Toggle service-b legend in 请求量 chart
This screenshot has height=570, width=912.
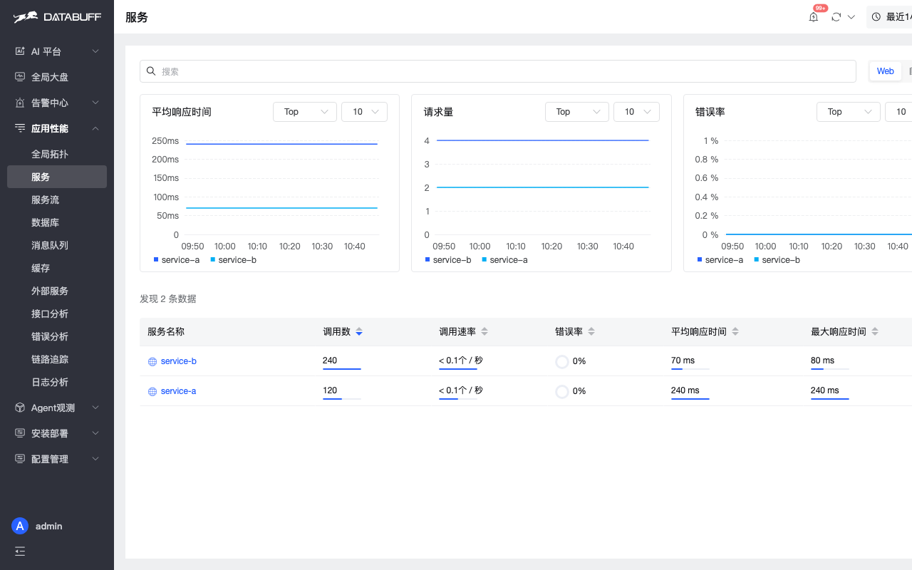448,260
